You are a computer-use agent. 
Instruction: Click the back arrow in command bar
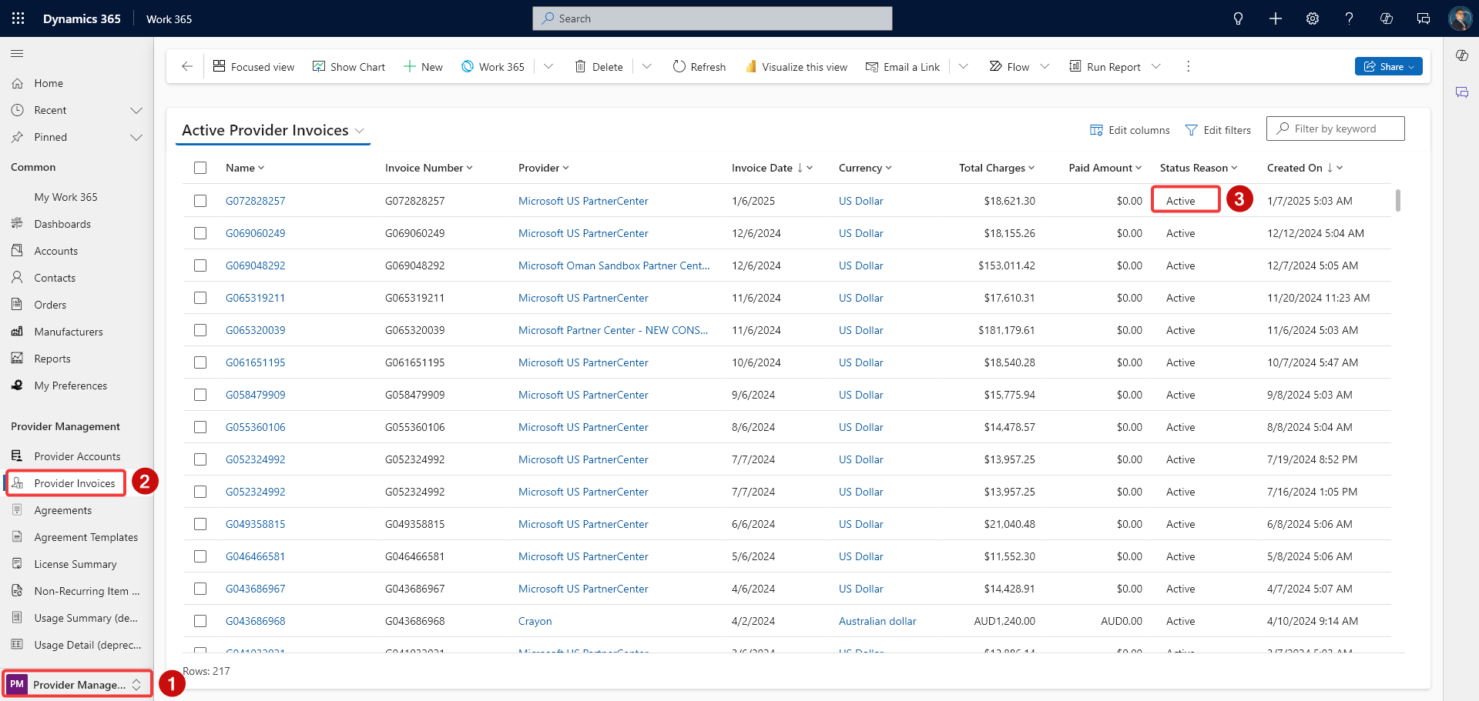pos(187,67)
